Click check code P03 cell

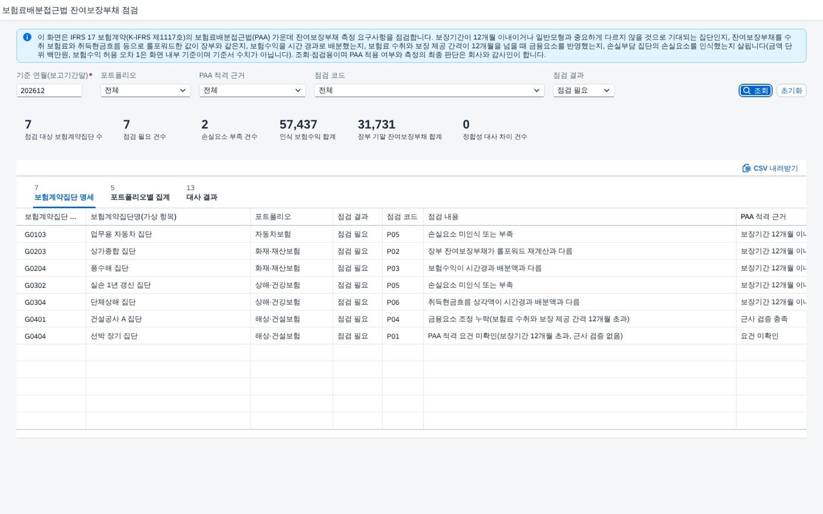tap(403, 268)
